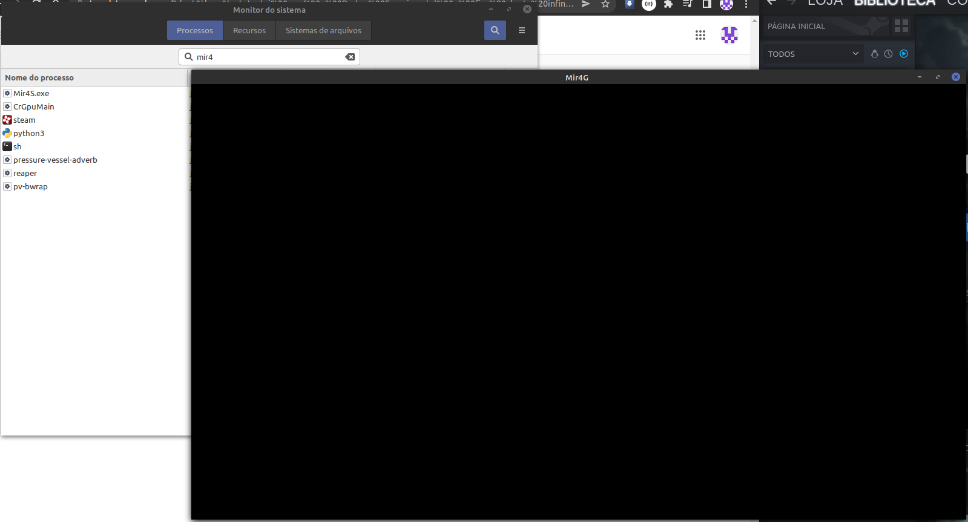Toggle the browser side panel

706,4
